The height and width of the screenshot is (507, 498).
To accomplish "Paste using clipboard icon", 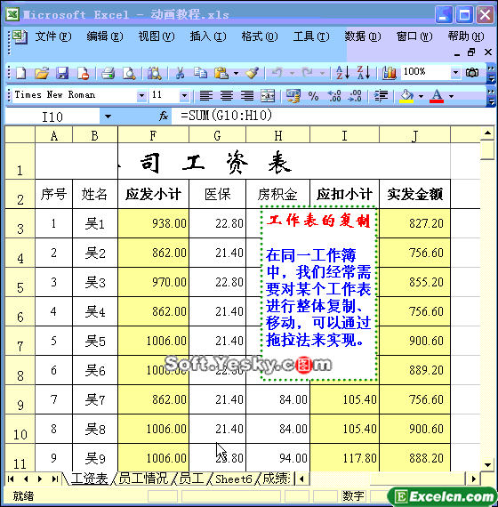I will tap(221, 73).
